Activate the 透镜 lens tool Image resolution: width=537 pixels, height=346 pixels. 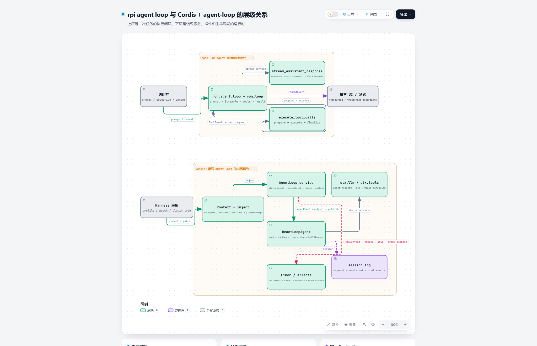(350, 325)
